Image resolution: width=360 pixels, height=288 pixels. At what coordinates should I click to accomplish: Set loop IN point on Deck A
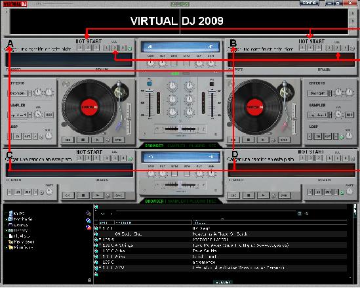pyautogui.click(x=18, y=136)
